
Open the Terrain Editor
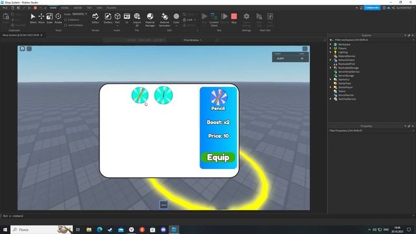(96, 18)
